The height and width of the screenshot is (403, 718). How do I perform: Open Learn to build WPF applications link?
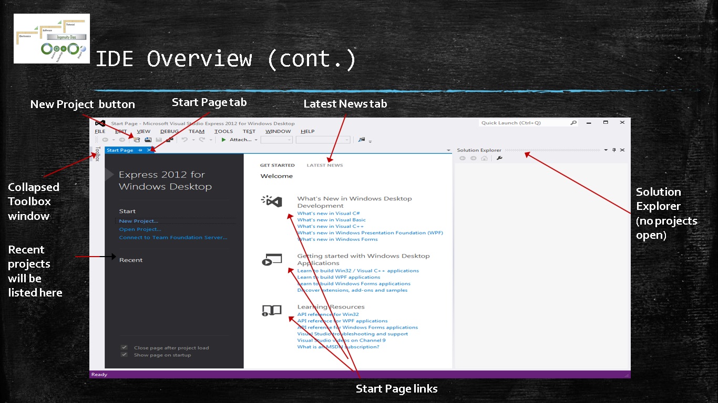[339, 277]
